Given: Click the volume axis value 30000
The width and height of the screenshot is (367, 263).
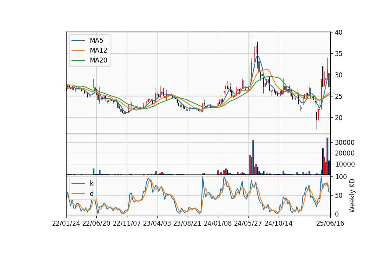Looking at the screenshot, I should click(344, 142).
